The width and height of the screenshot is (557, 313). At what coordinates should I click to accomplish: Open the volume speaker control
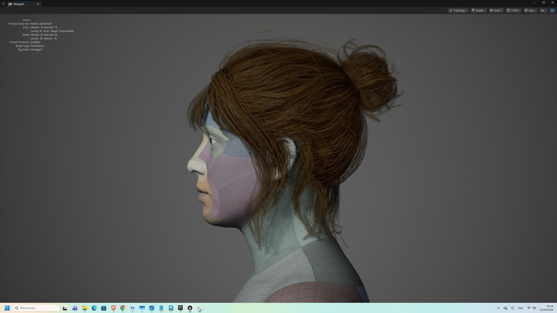pos(534,308)
